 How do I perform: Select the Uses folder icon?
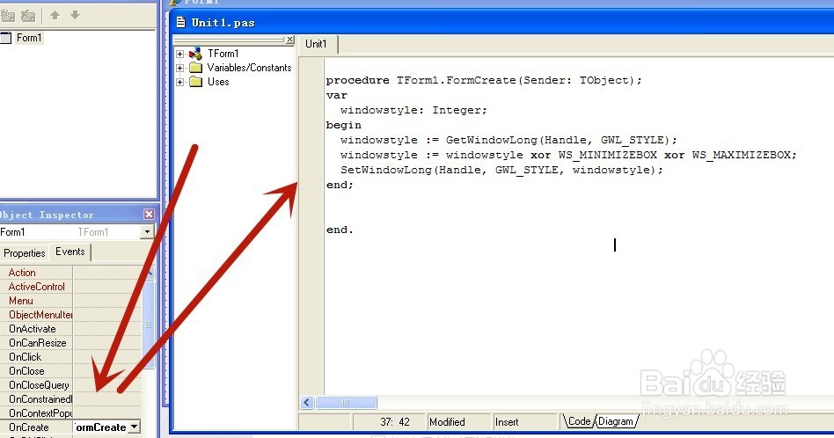tap(195, 81)
